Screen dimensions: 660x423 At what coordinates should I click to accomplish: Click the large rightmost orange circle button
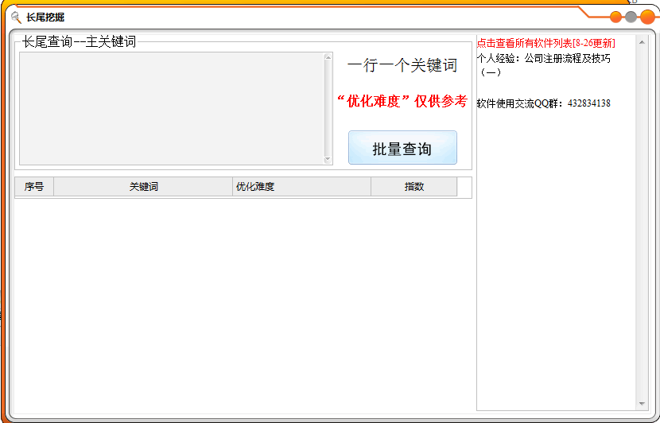pos(647,17)
